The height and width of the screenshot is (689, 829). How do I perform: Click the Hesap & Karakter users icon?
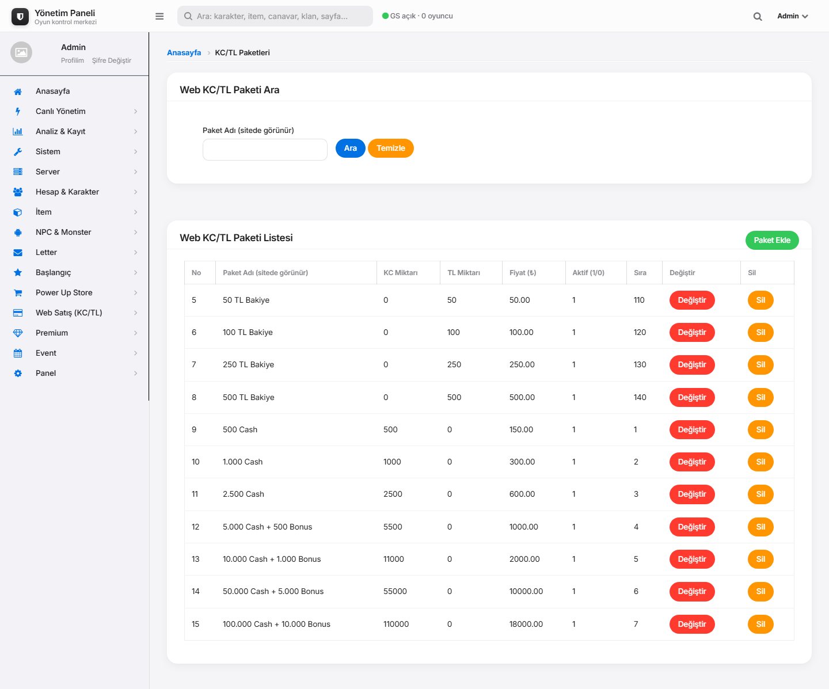(x=18, y=192)
